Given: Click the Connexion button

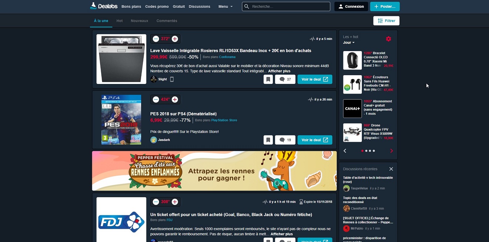Looking at the screenshot, I should tap(351, 6).
